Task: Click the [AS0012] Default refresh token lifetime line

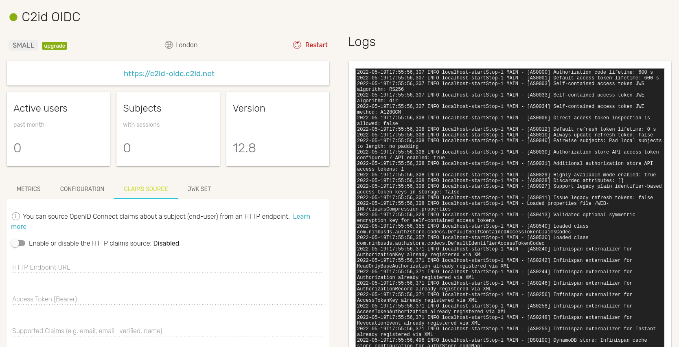Action: click(506, 129)
